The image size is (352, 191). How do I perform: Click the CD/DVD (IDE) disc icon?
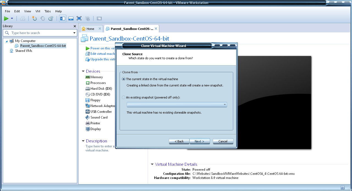point(88,94)
